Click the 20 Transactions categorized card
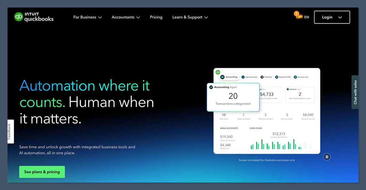 (x=233, y=97)
